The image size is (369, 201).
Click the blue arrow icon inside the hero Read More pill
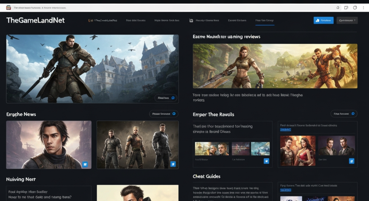(x=173, y=98)
